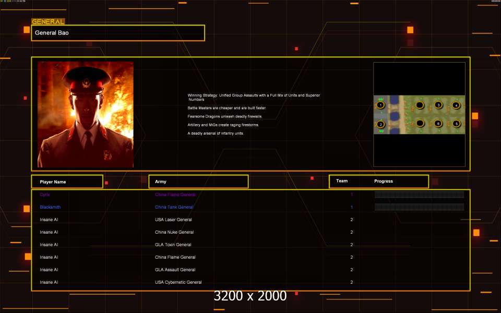Click the upper unnumbered start position marker
501x313 pixels.
[420, 105]
